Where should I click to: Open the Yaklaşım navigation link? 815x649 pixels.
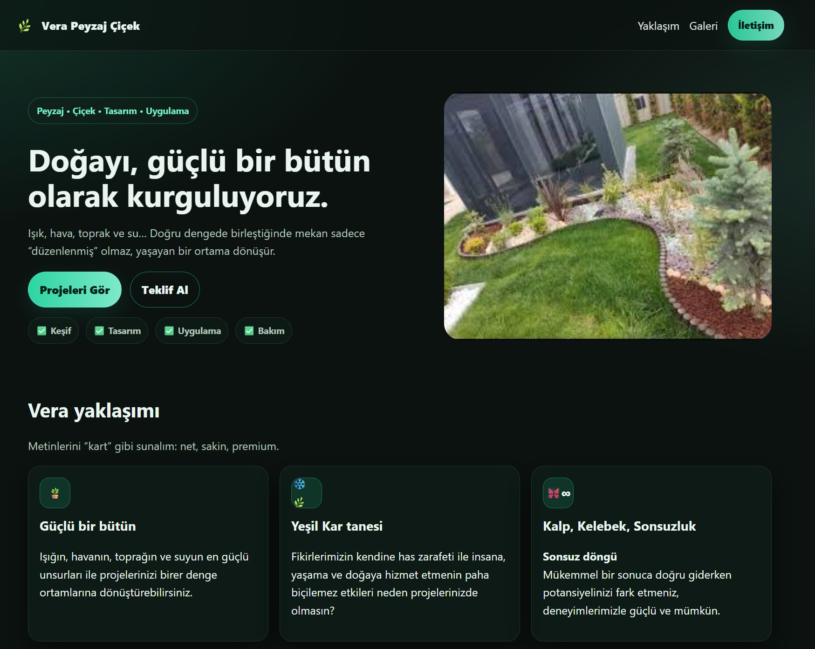[658, 26]
